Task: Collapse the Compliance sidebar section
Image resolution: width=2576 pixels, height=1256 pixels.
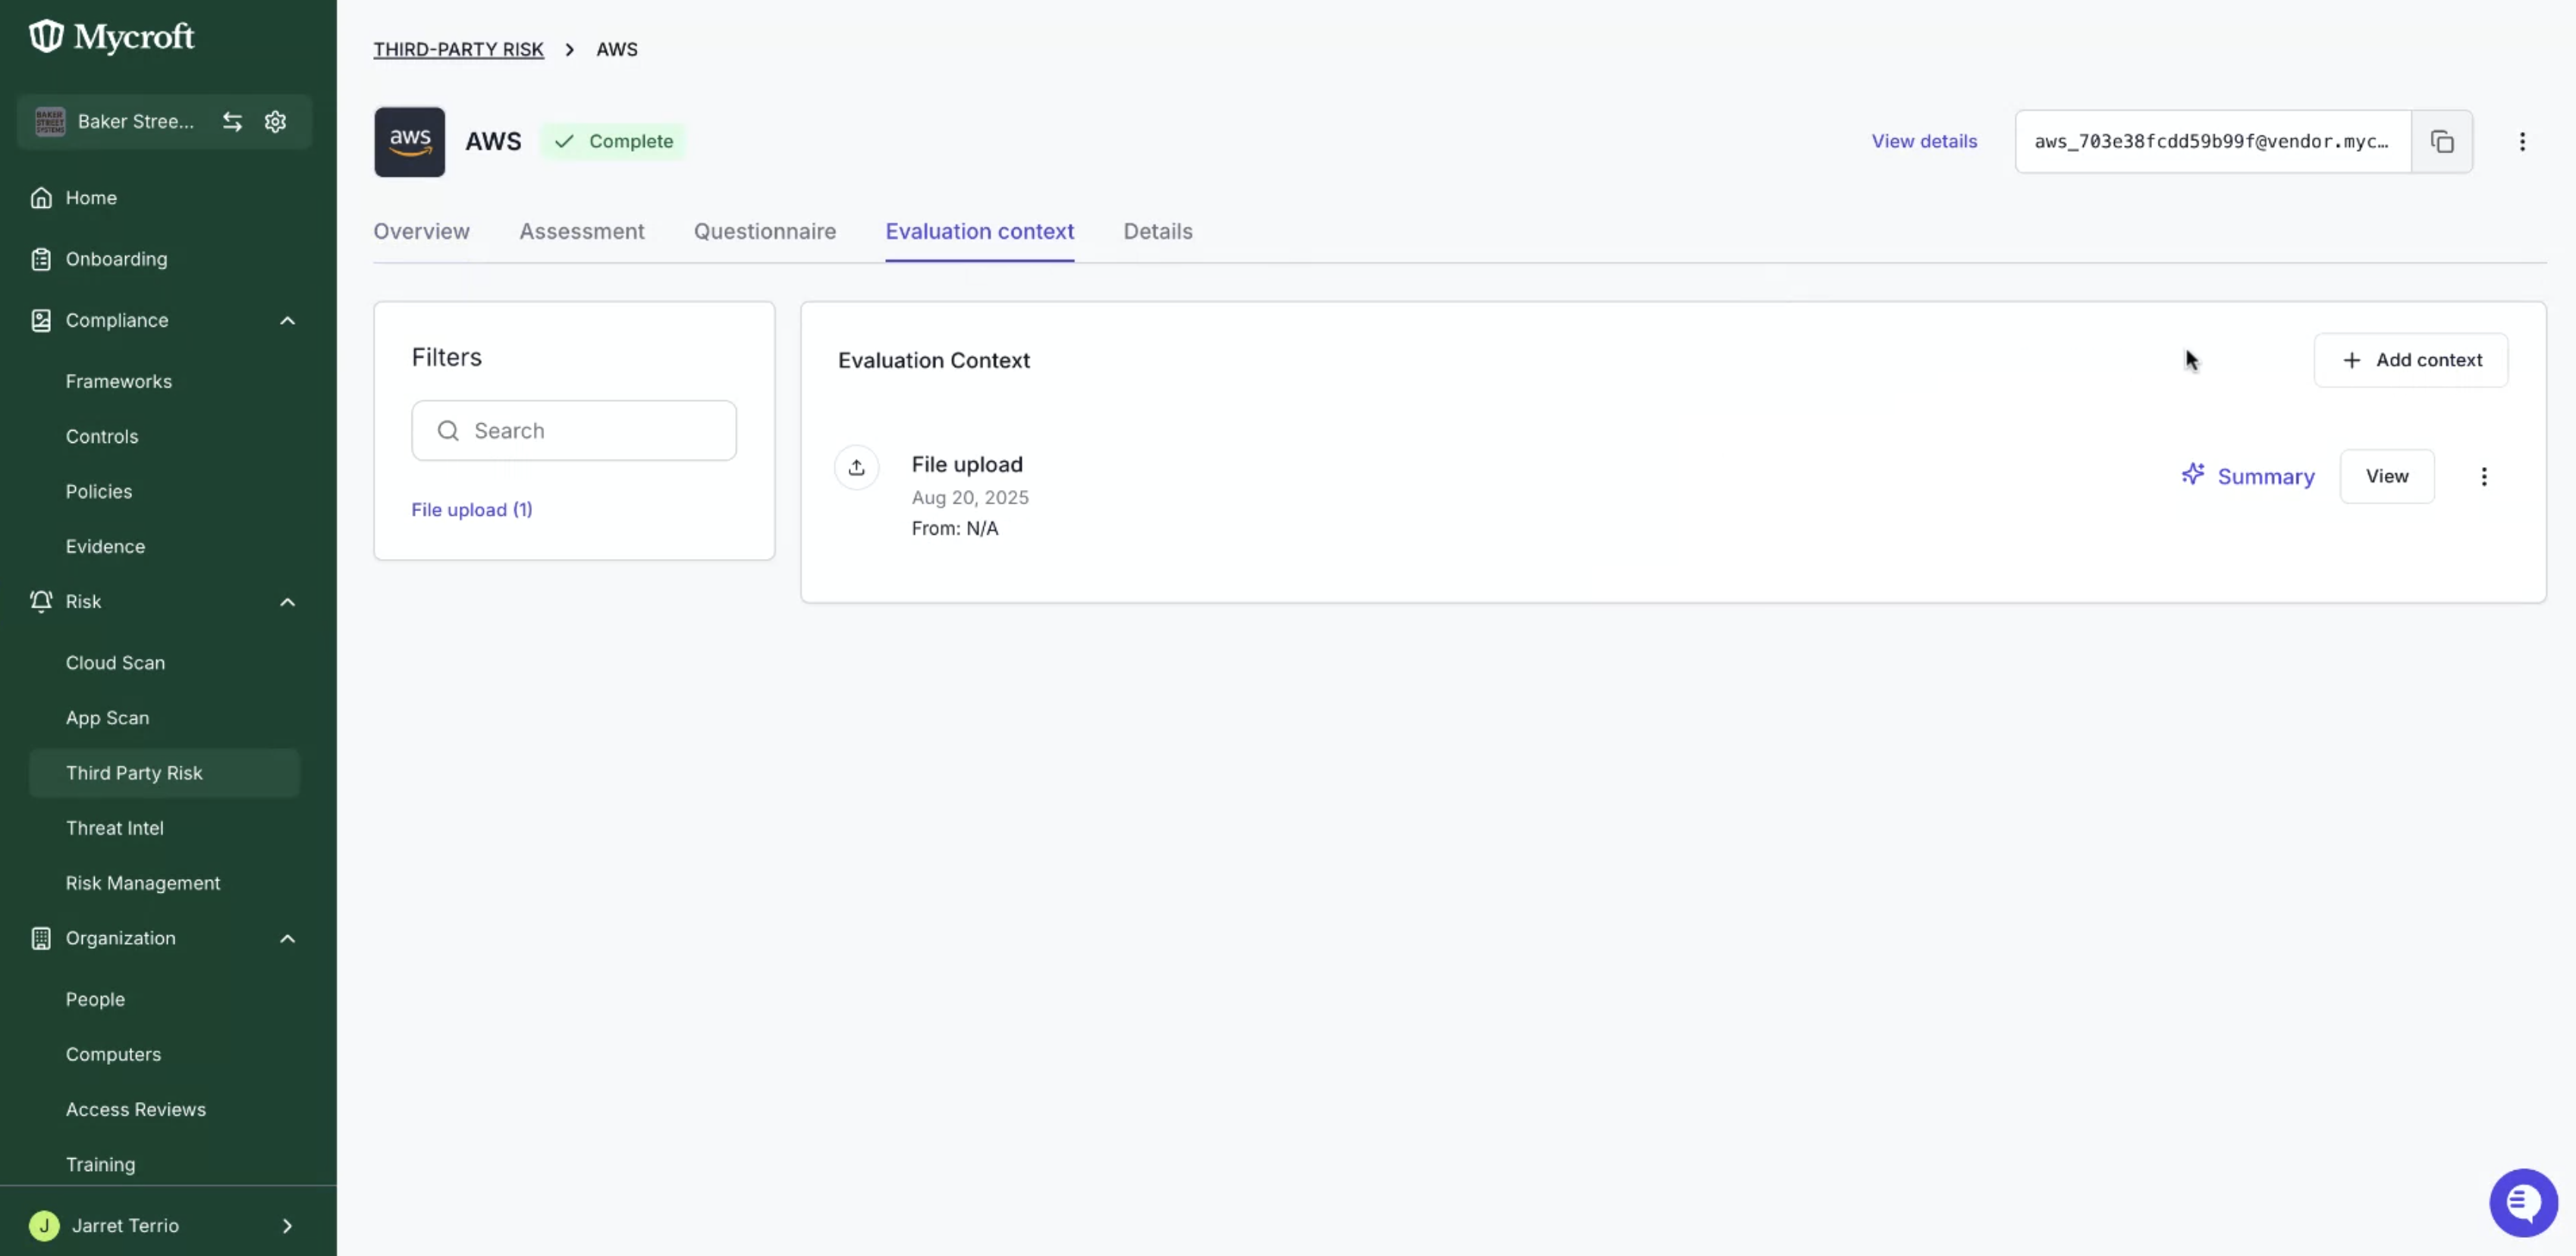Action: point(287,320)
